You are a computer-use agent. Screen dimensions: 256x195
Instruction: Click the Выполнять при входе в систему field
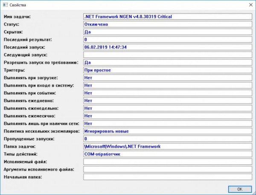pos(168,86)
